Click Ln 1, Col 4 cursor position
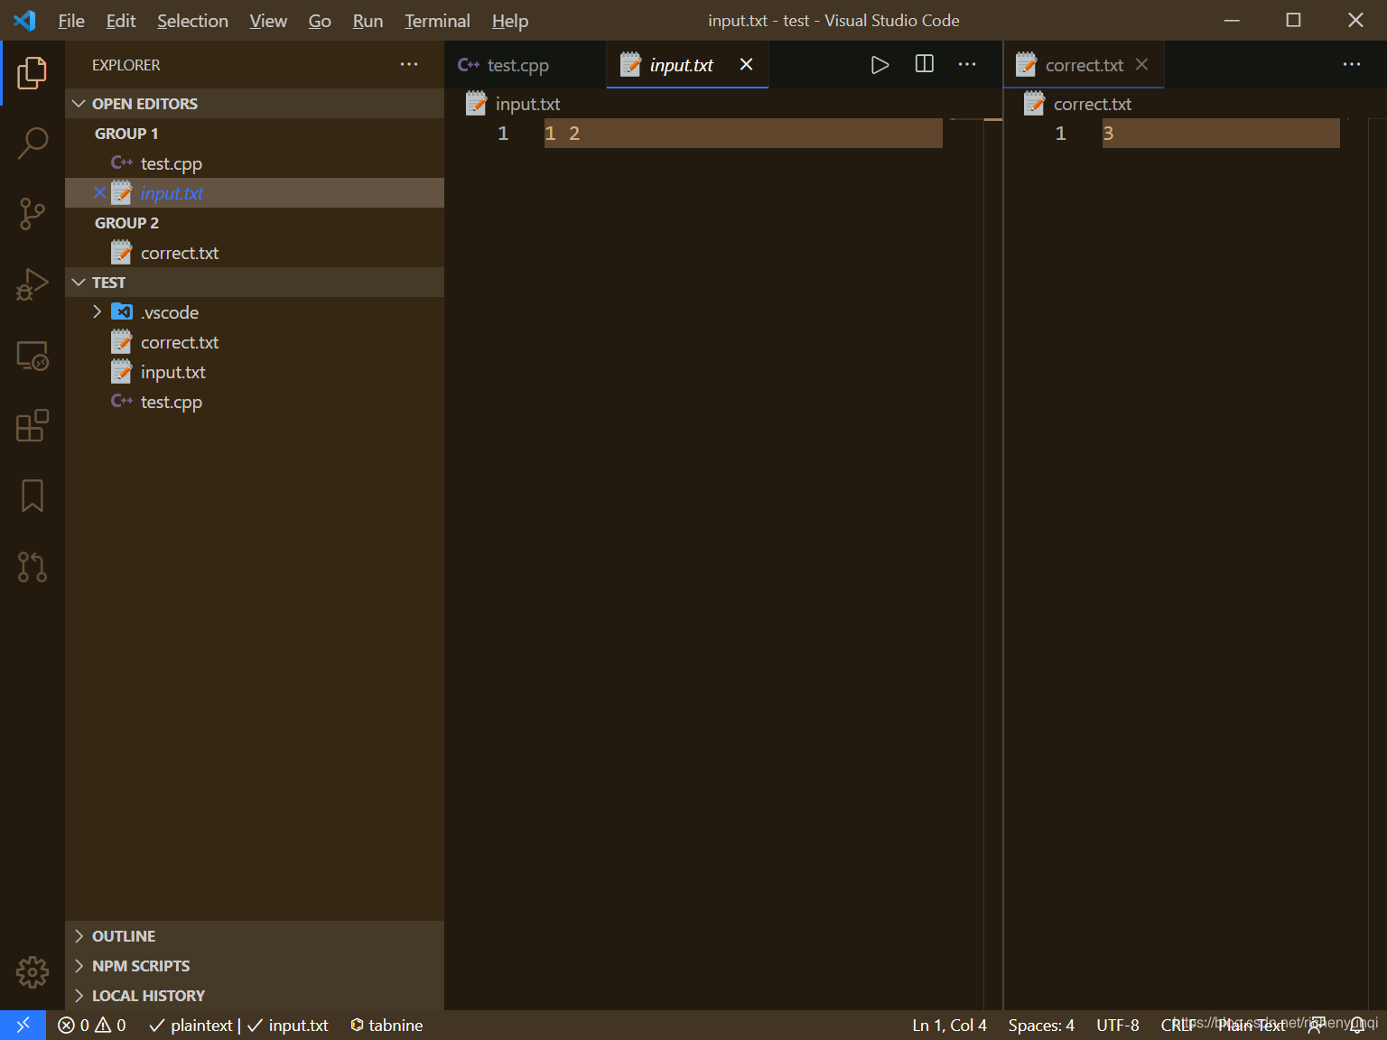The height and width of the screenshot is (1040, 1387). point(949,1025)
